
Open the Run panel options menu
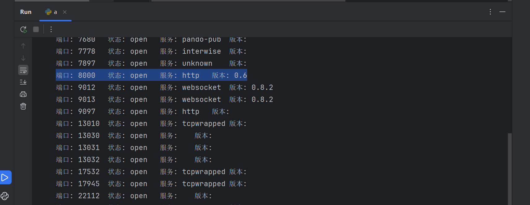coord(490,12)
